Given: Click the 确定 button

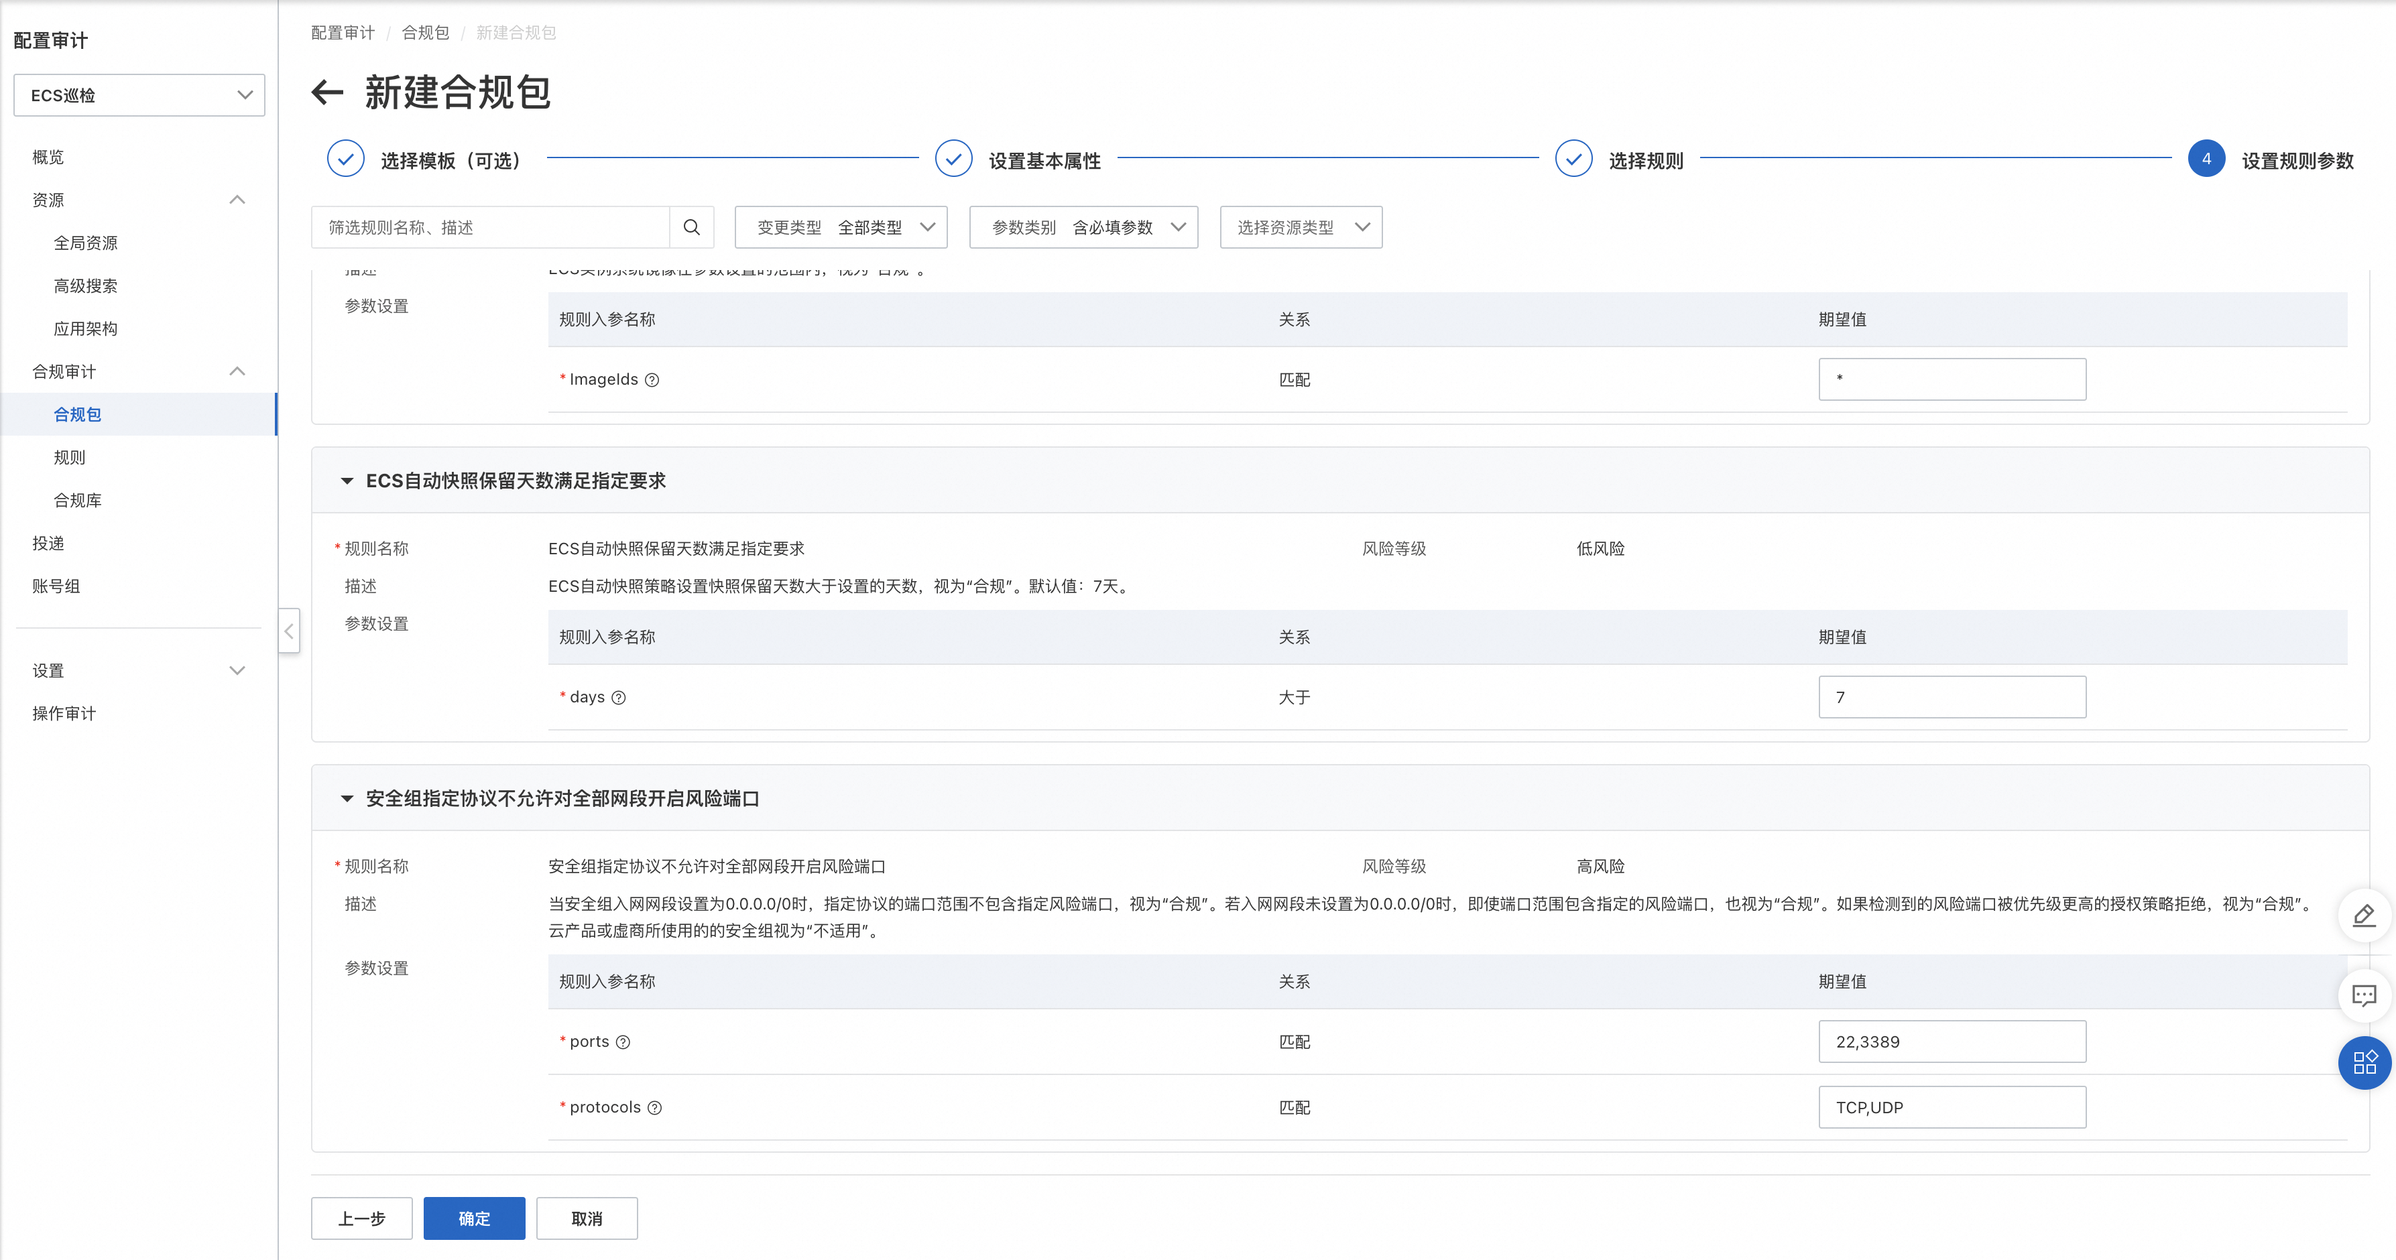Looking at the screenshot, I should 473,1218.
